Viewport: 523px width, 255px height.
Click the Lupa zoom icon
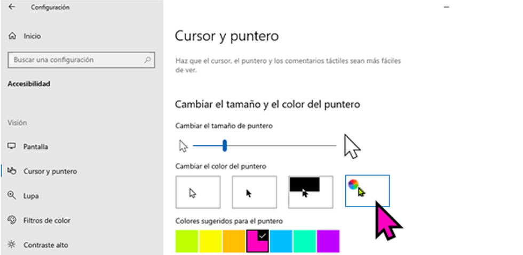click(x=12, y=195)
